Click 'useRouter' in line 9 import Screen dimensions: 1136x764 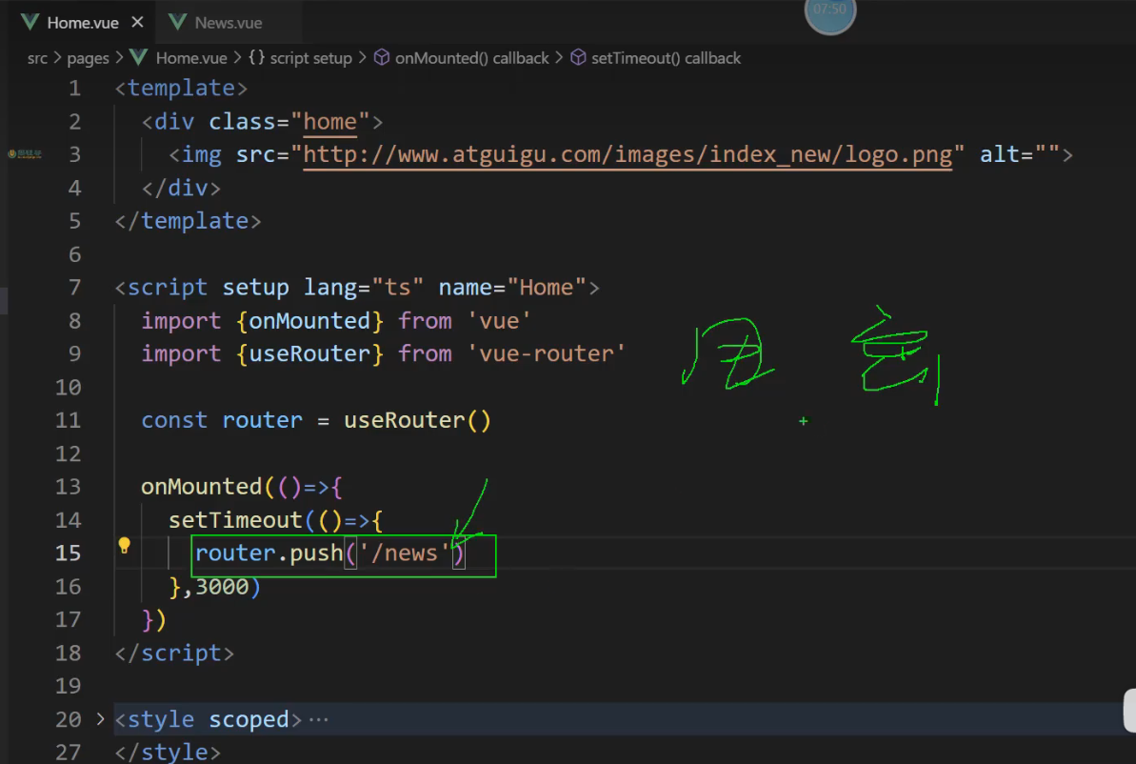[x=309, y=353]
